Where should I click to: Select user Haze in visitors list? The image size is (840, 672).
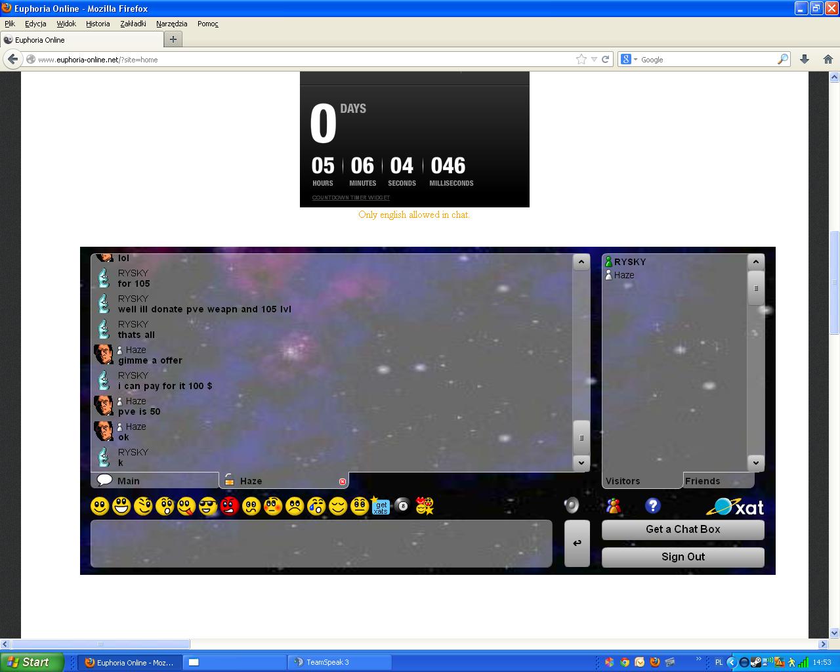[619, 275]
